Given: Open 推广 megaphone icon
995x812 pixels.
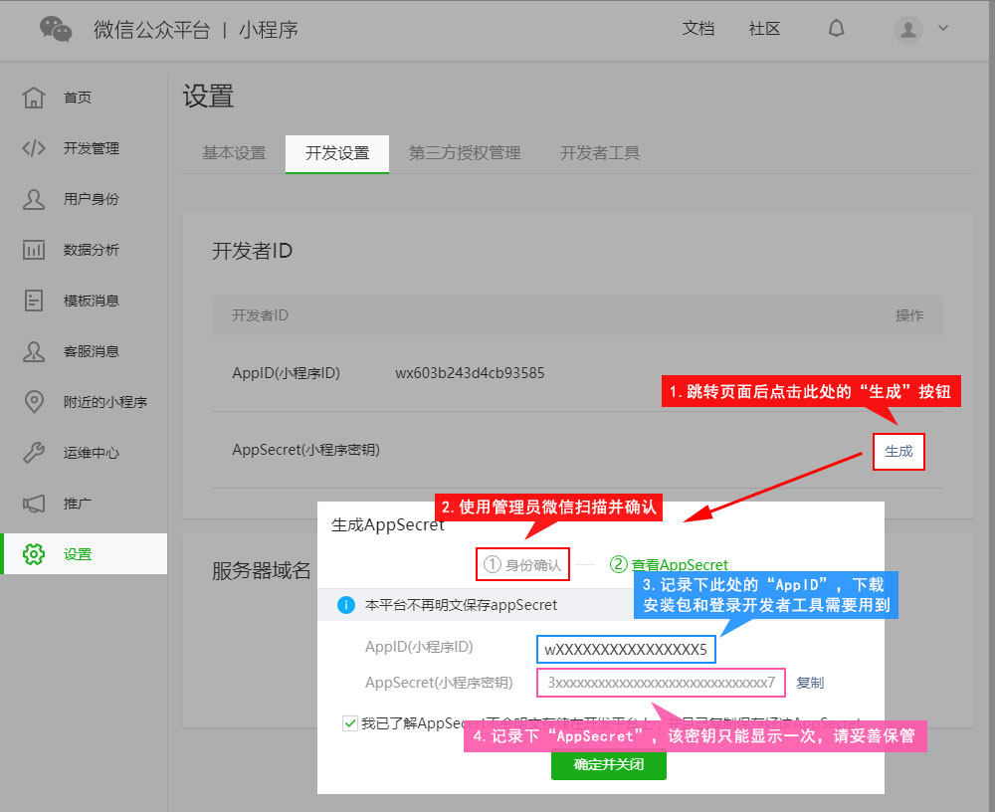Looking at the screenshot, I should point(34,504).
